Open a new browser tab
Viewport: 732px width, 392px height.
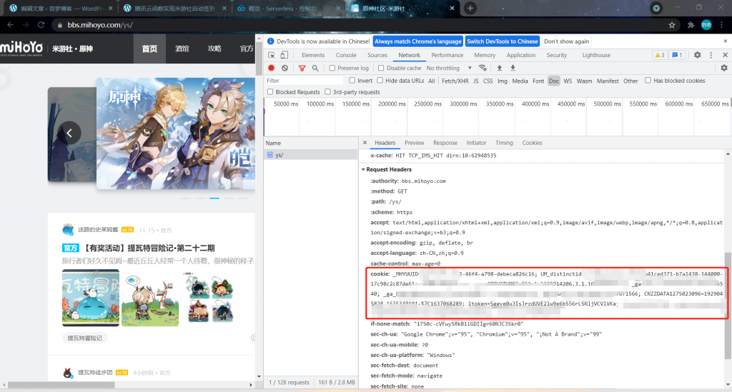coord(470,8)
